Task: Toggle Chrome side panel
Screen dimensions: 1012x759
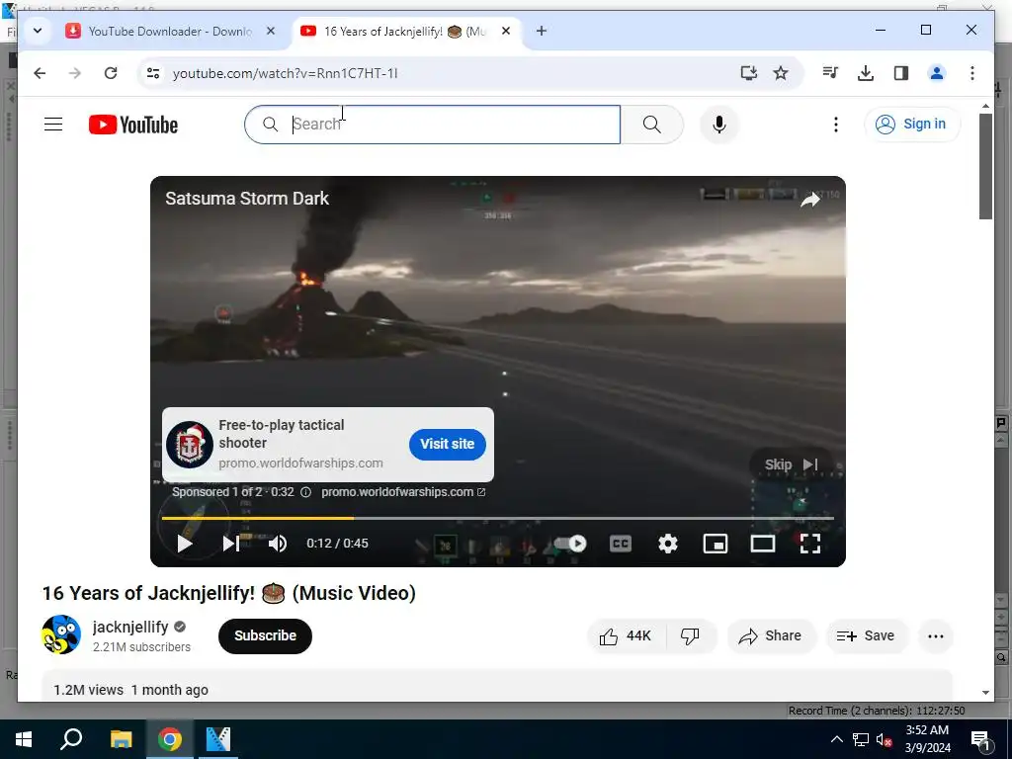Action: (x=901, y=73)
